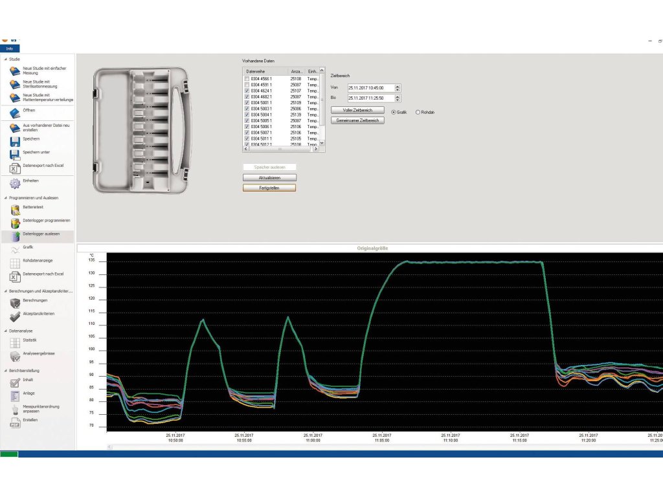Uncheck data series 0304 5004 1
The image size is (663, 497).
pos(247,115)
